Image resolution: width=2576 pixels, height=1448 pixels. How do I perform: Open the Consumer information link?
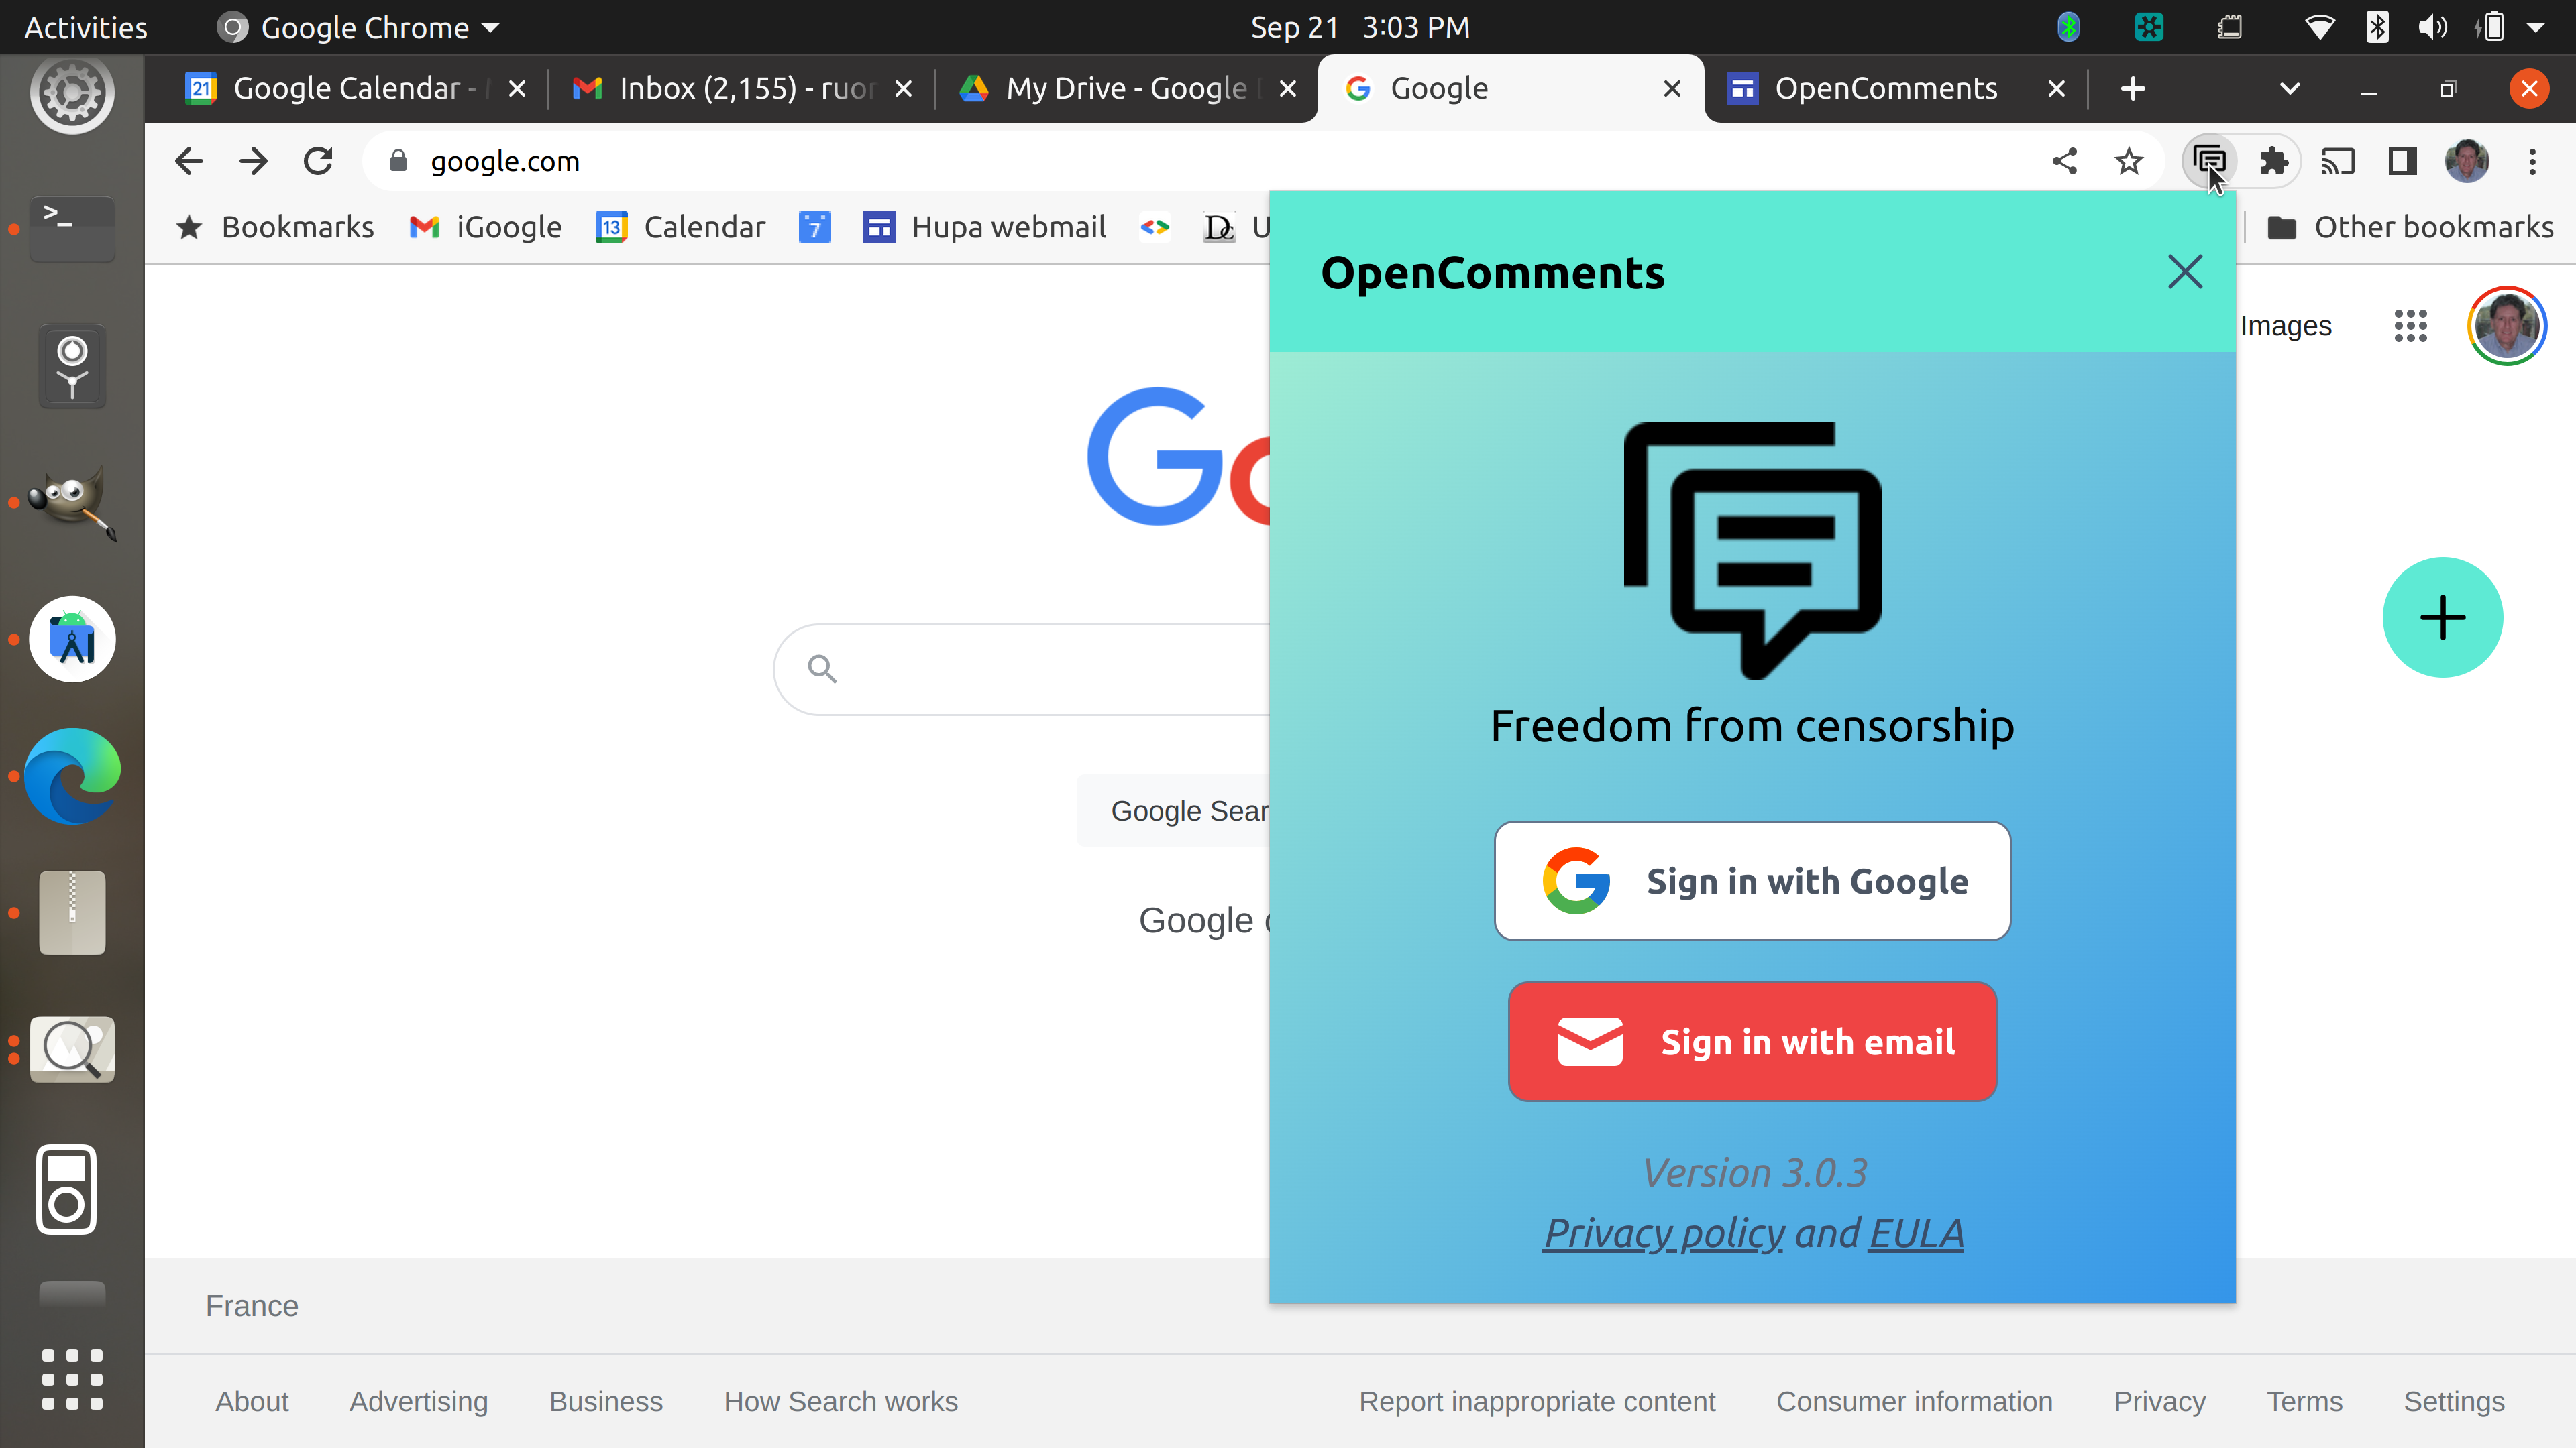[x=1914, y=1401]
